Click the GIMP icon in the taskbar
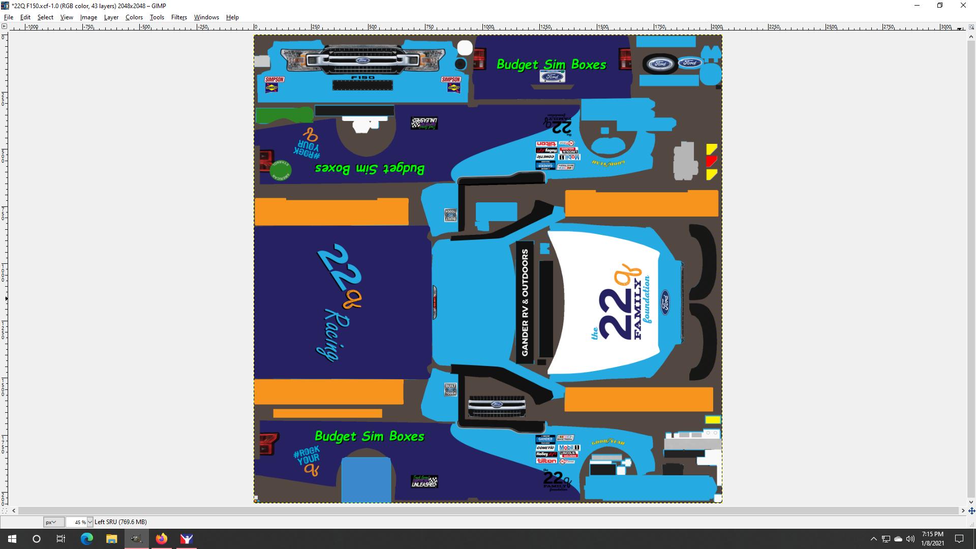Viewport: 976px width, 549px height. [x=136, y=538]
